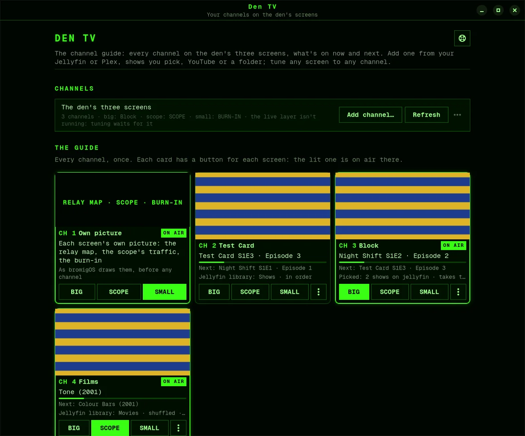Viewport: 525px width, 436px height.
Task: Select the 'CH 2 Test Card' channel title
Action: (226, 246)
